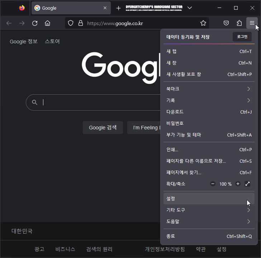261x258 pixels.
Task: Click the I'm Feeling Lucky button
Action: pyautogui.click(x=144, y=128)
